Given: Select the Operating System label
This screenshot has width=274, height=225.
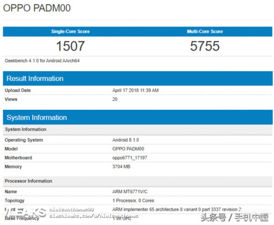Looking at the screenshot, I should coord(24,140).
